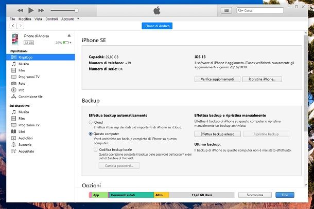
Task: Click the 11,40 GB liberi segment
Action: [x=202, y=195]
